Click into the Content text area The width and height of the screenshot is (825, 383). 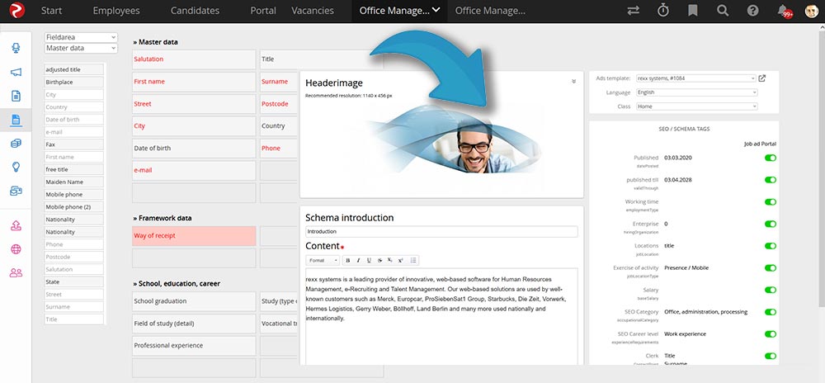441,317
